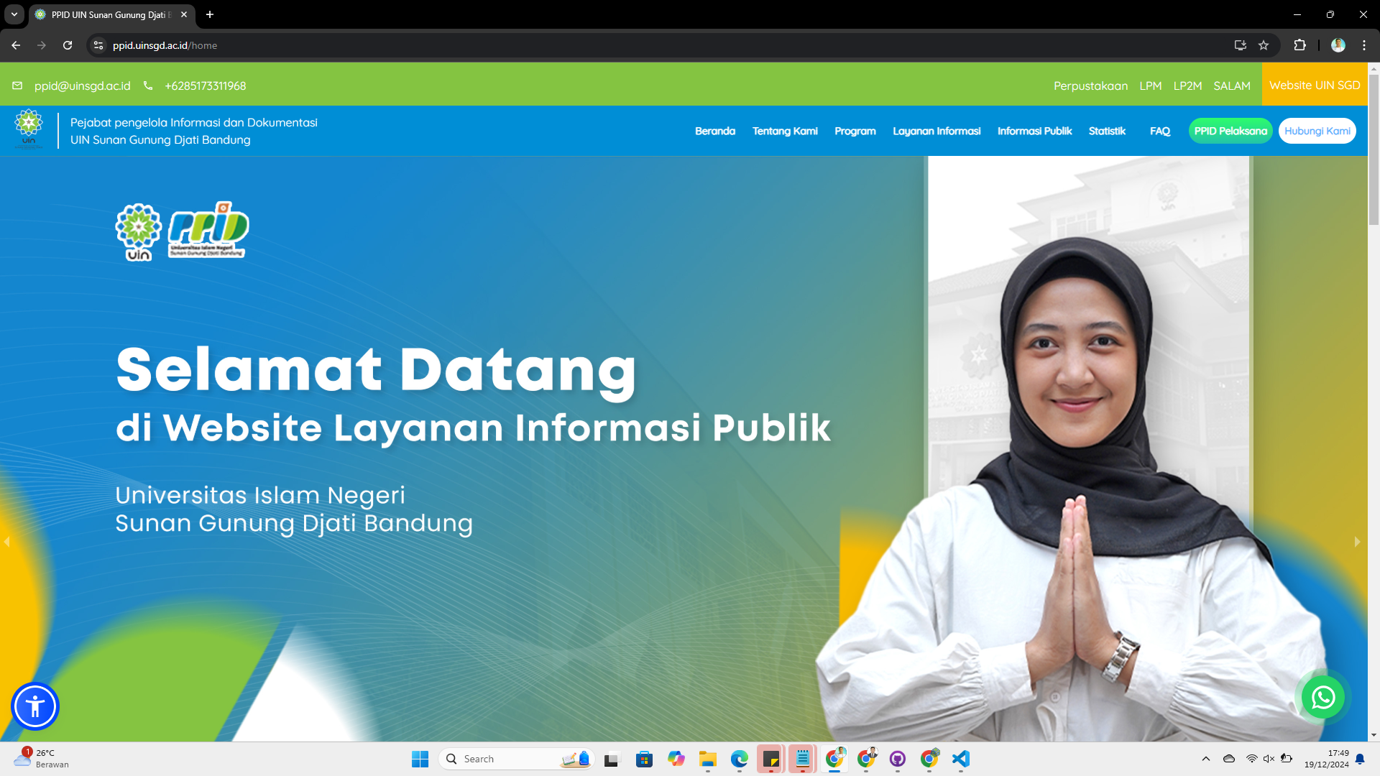Open the accessibility options widget
The height and width of the screenshot is (776, 1380).
pyautogui.click(x=34, y=706)
